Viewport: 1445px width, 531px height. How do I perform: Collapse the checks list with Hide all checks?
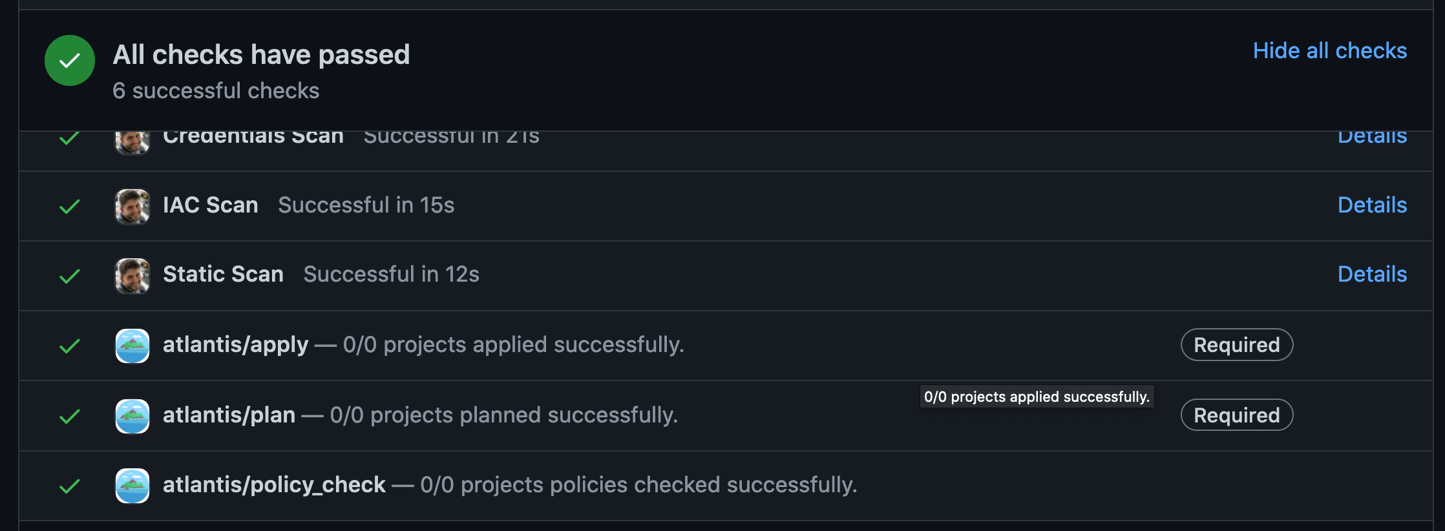click(x=1329, y=50)
